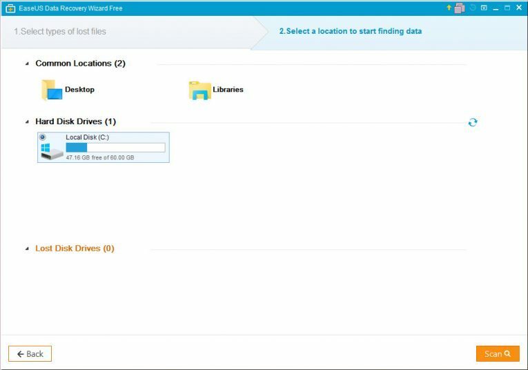Viewport: 528px width, 370px height.
Task: Open the title bar dropdown menu icon
Action: pyautogui.click(x=484, y=8)
